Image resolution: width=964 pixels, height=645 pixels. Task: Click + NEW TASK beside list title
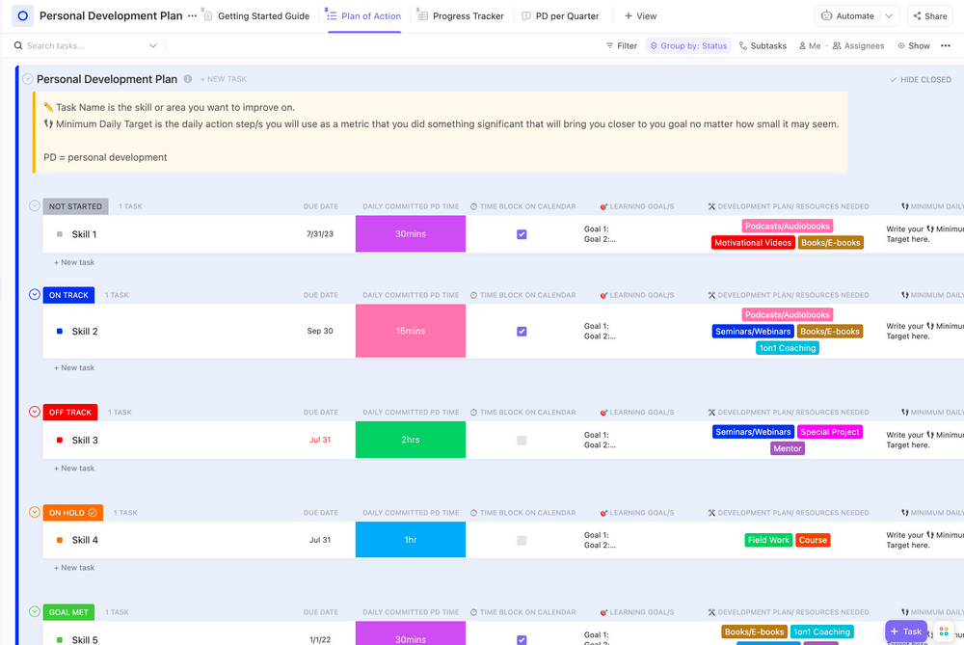click(224, 79)
